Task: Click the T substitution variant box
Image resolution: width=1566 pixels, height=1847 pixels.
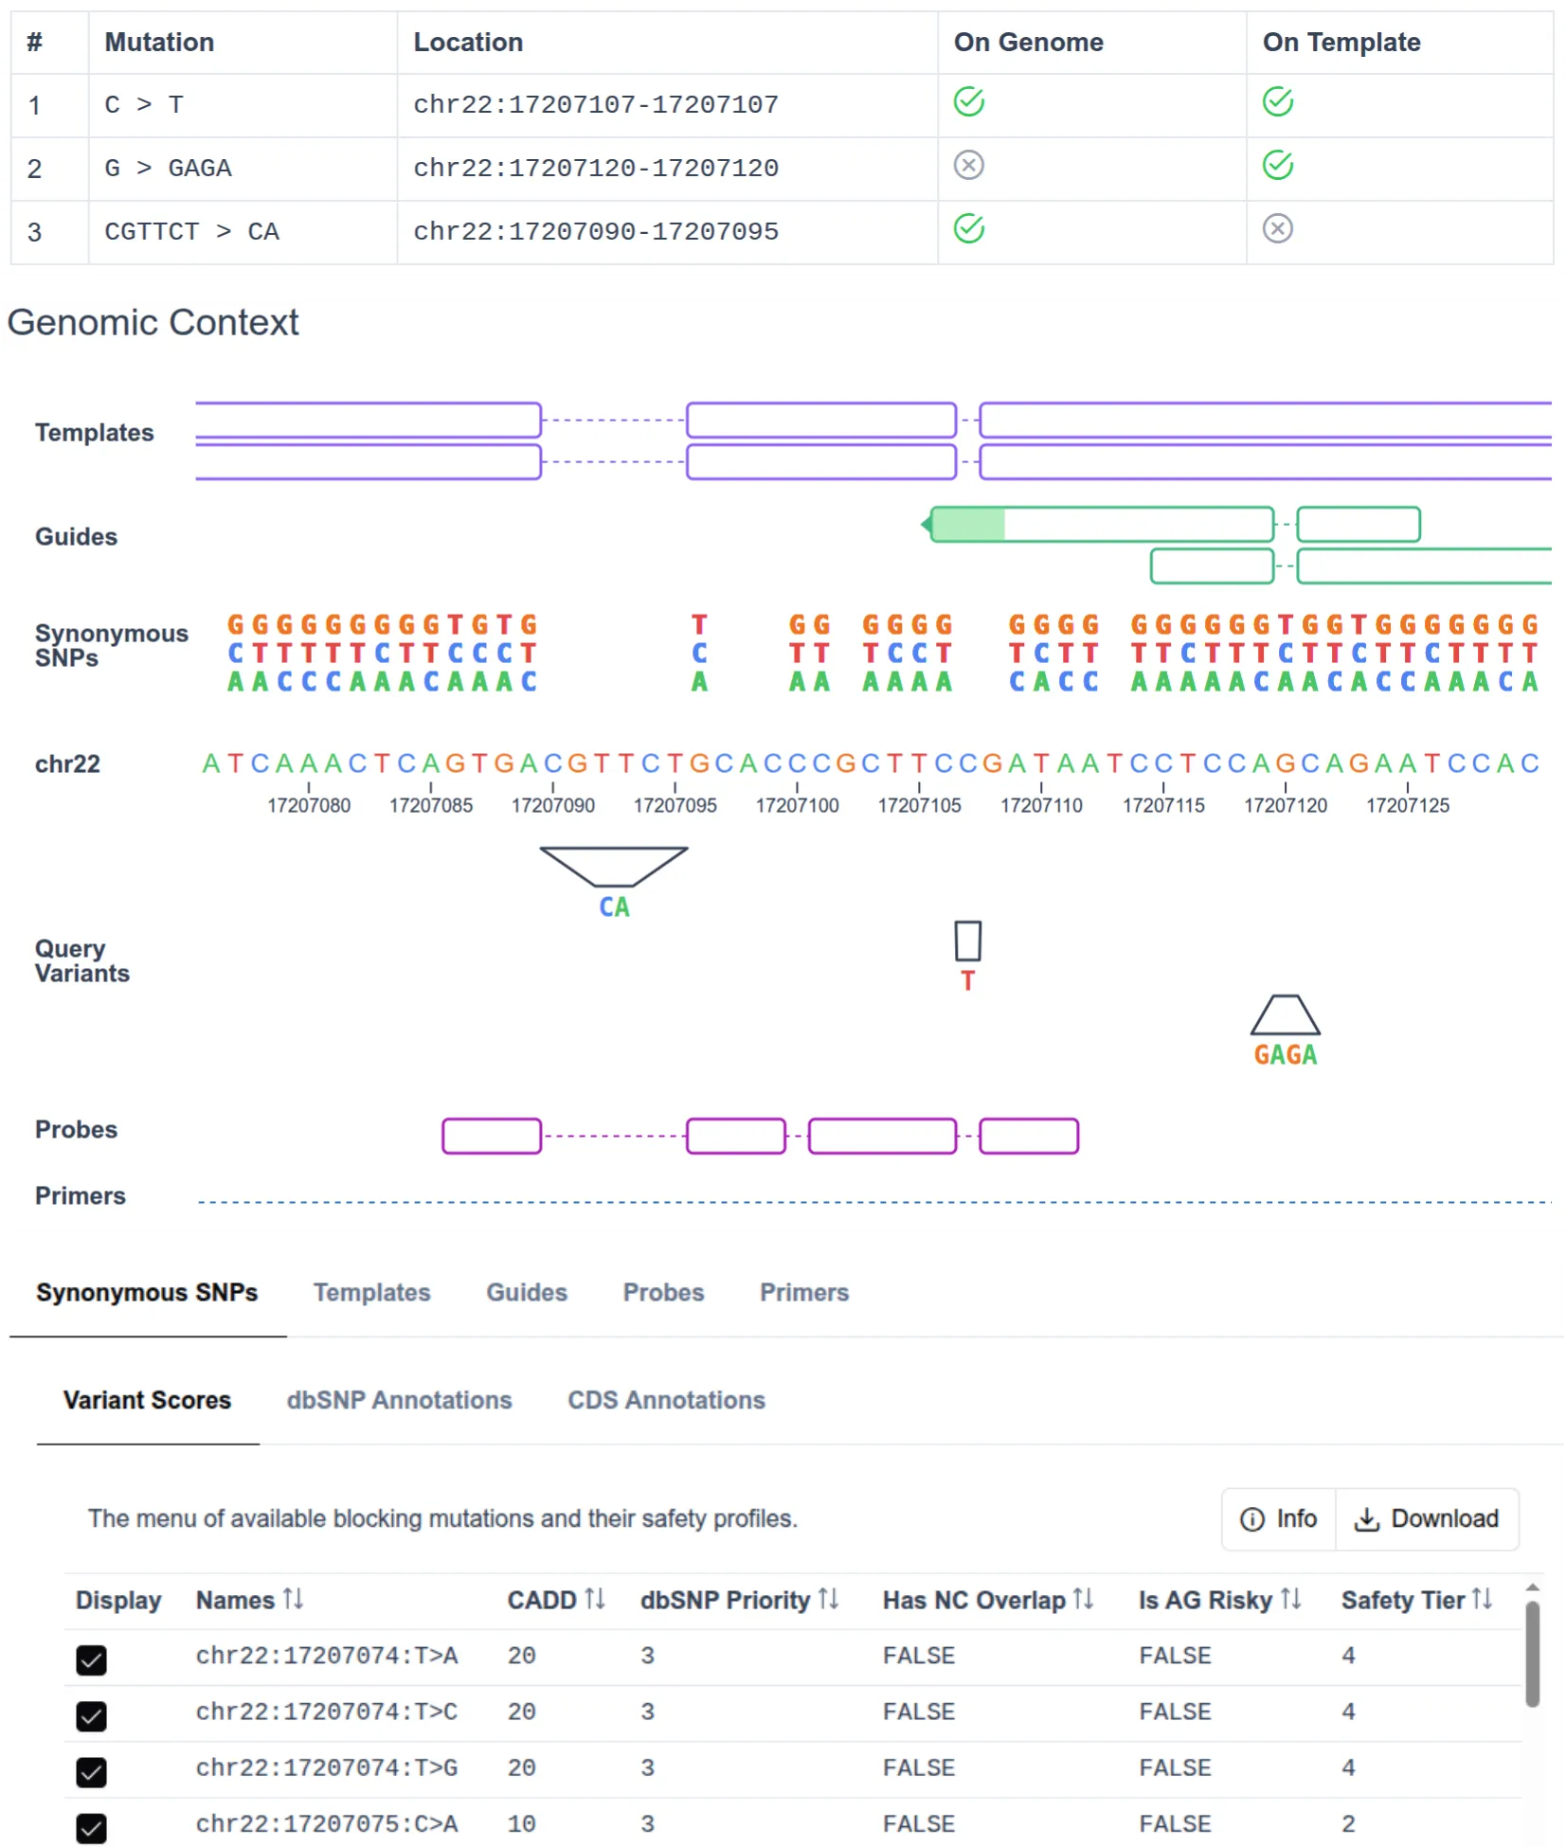Action: (967, 941)
